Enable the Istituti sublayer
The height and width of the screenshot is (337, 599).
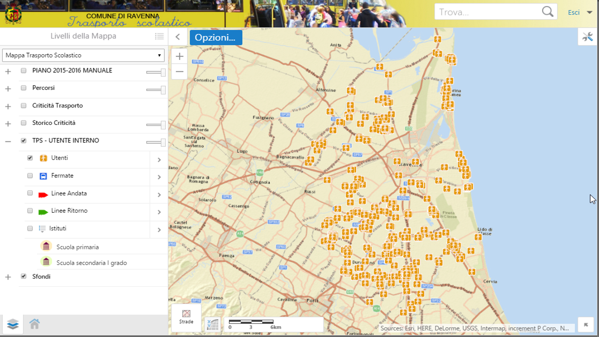pyautogui.click(x=30, y=228)
